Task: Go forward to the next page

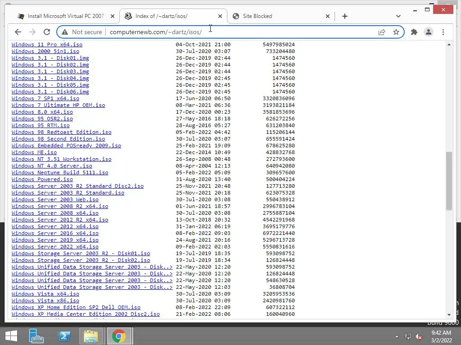Action: 32,32
